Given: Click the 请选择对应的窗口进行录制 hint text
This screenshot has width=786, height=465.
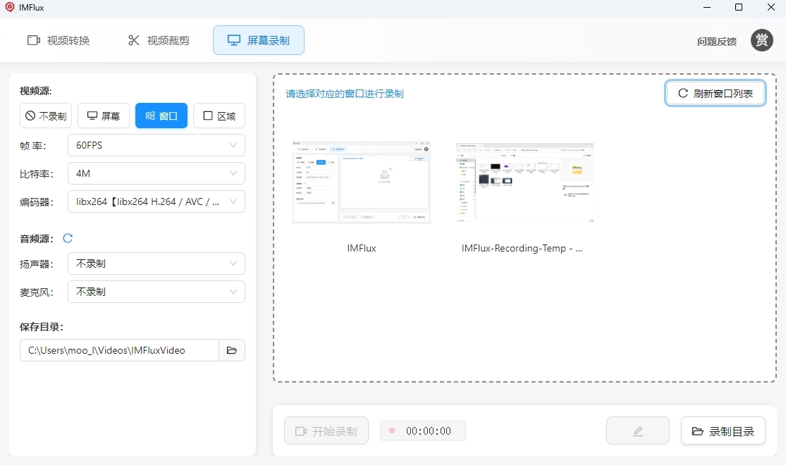Looking at the screenshot, I should pyautogui.click(x=345, y=94).
